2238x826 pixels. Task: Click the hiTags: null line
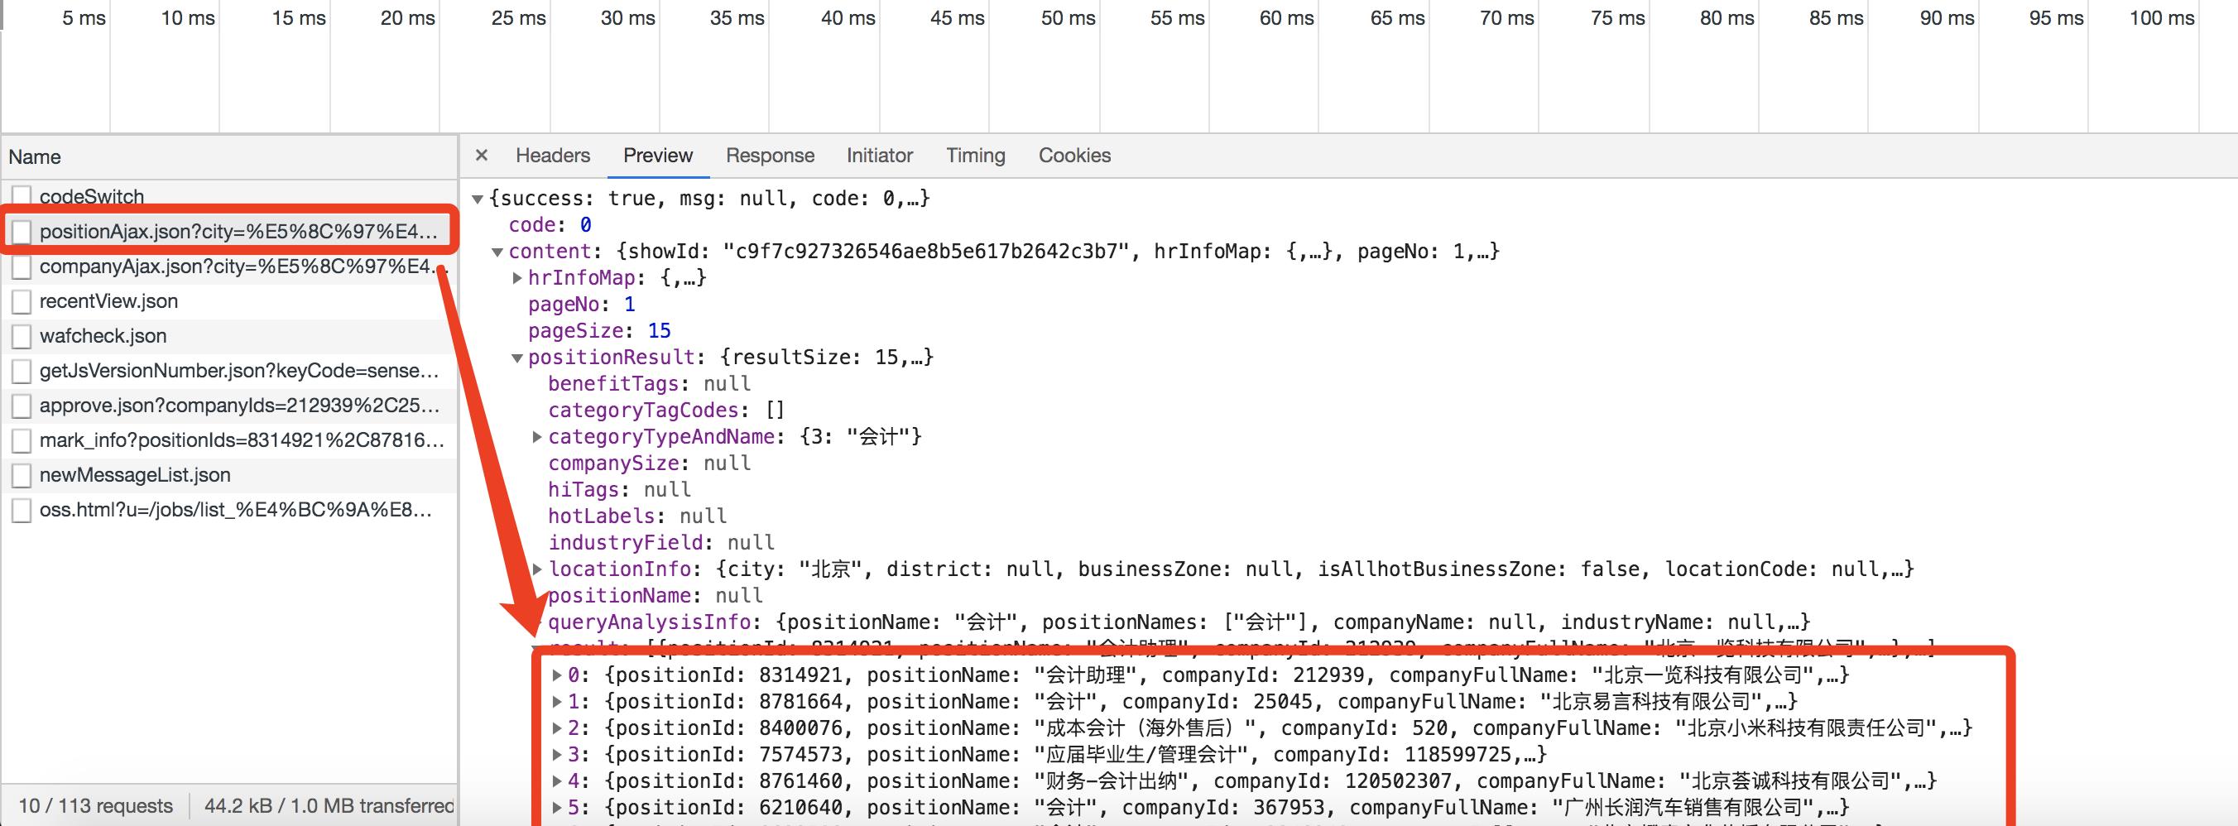[619, 490]
